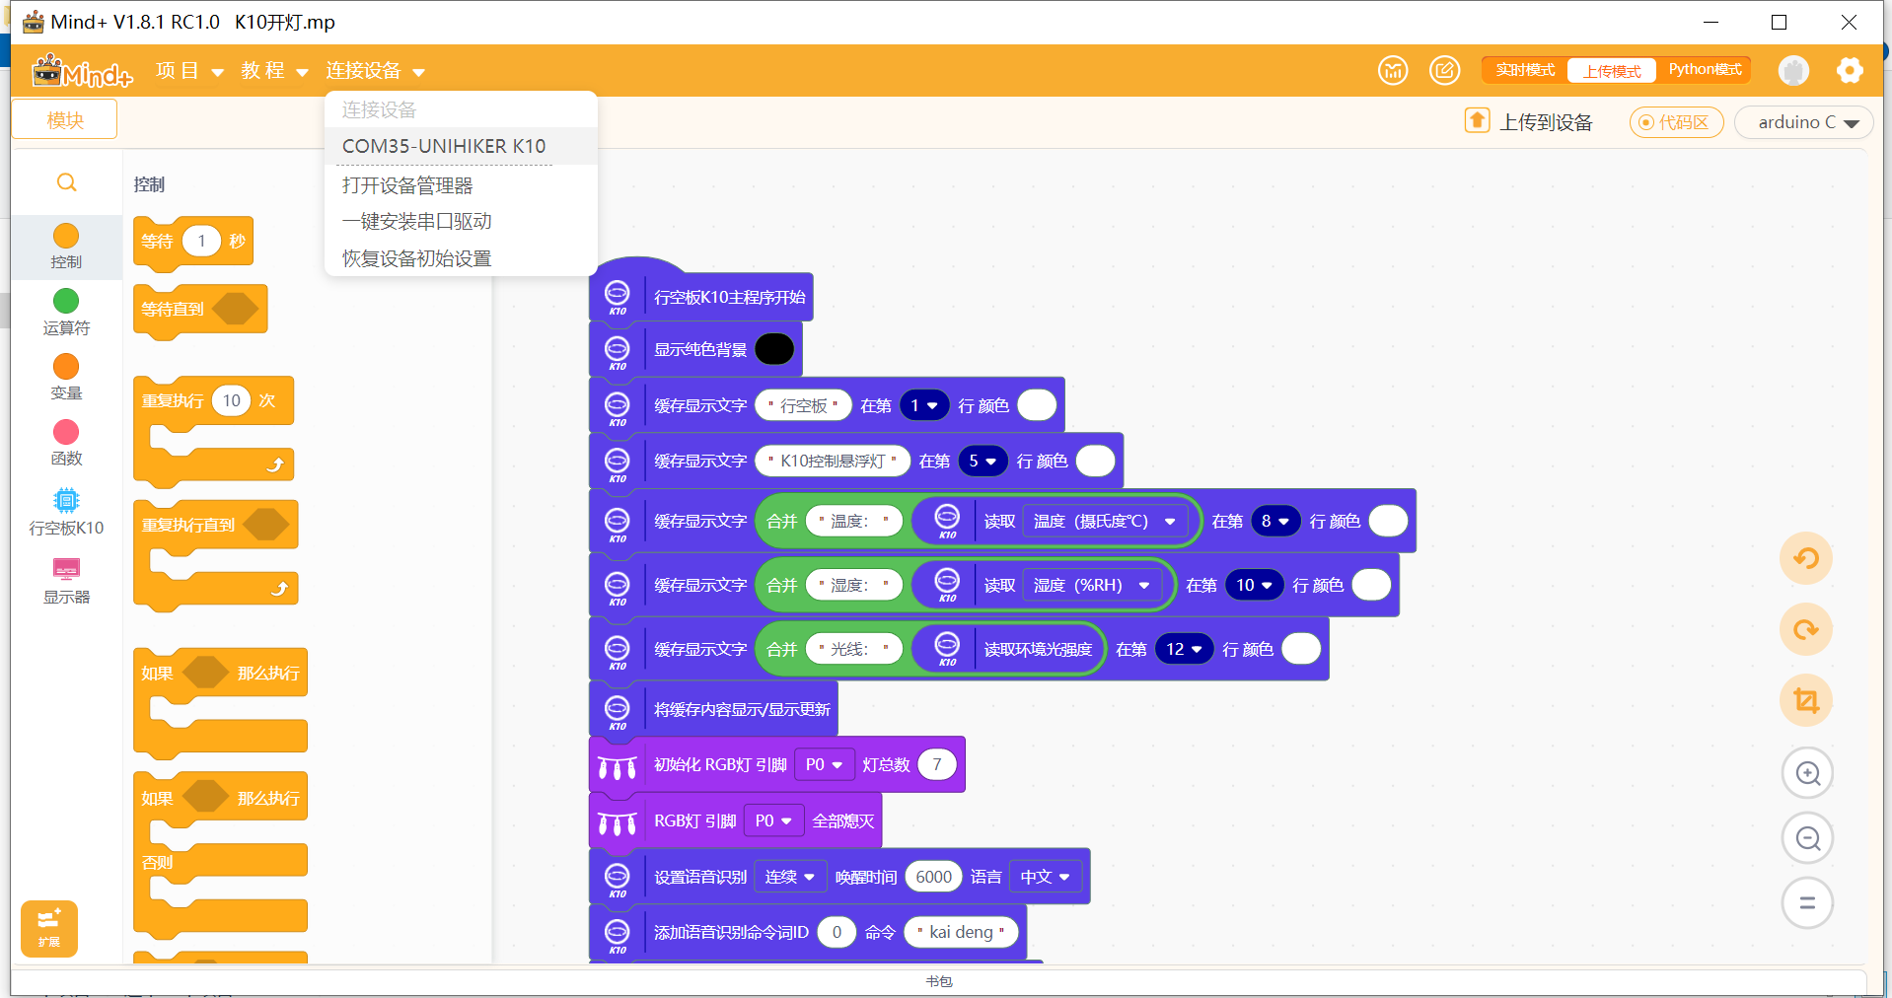Click the edit feedback icon in header
The width and height of the screenshot is (1892, 998).
tap(1445, 70)
